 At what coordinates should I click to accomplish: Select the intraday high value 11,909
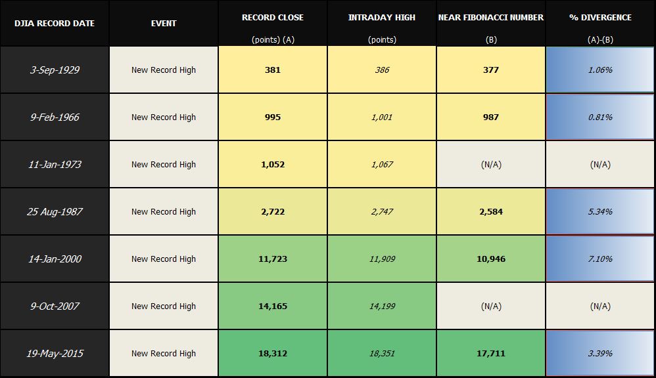click(x=382, y=259)
